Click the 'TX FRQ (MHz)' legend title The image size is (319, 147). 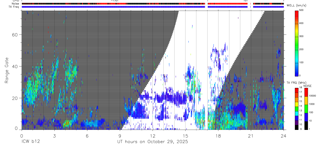296,82
